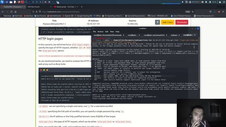This screenshot has width=226, height=127.
Task: Open the Kali Forums bookmark
Action: (x=40, y=16)
